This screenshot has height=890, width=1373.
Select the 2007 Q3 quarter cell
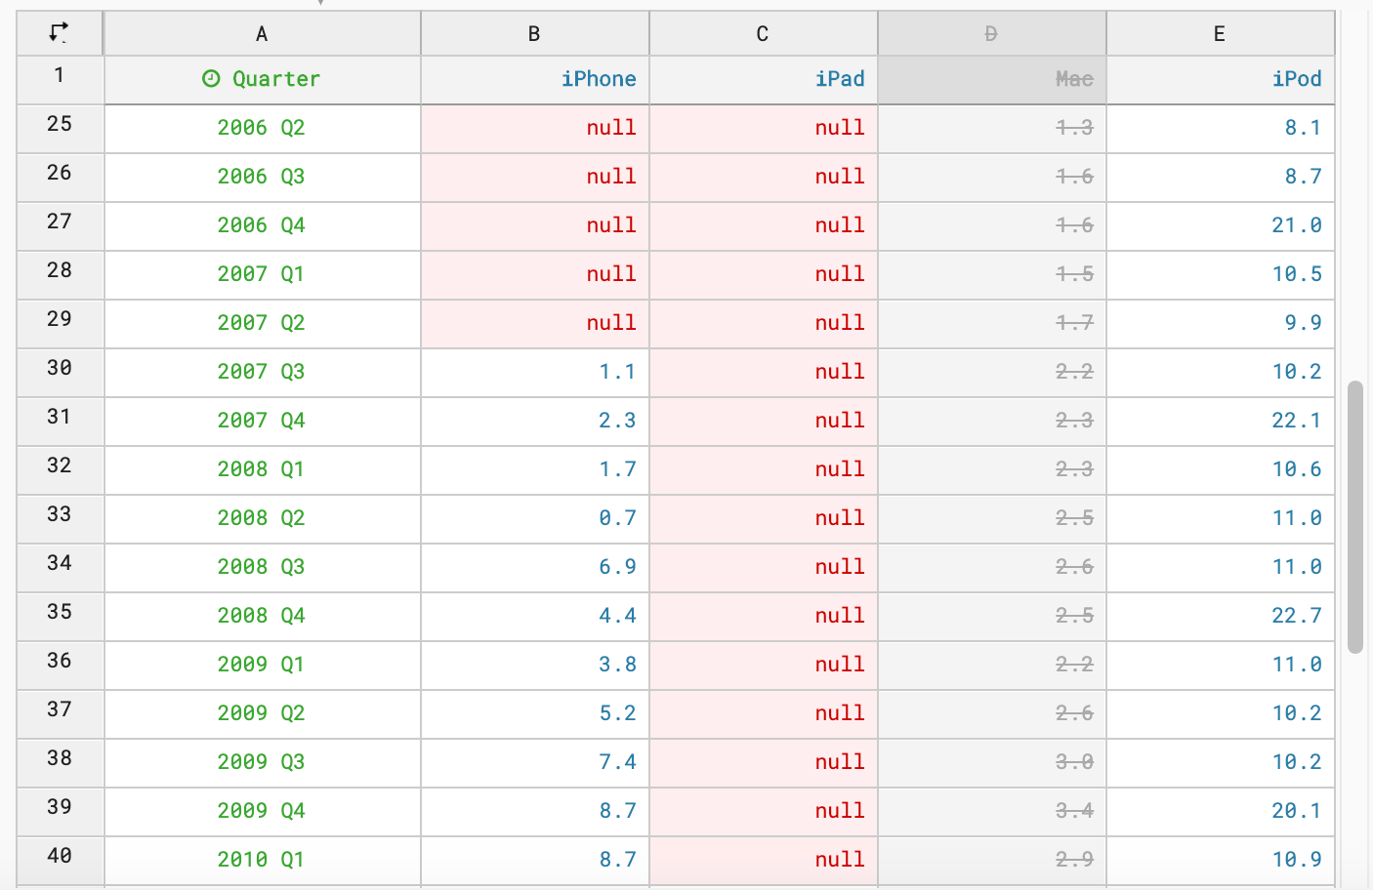click(x=262, y=372)
